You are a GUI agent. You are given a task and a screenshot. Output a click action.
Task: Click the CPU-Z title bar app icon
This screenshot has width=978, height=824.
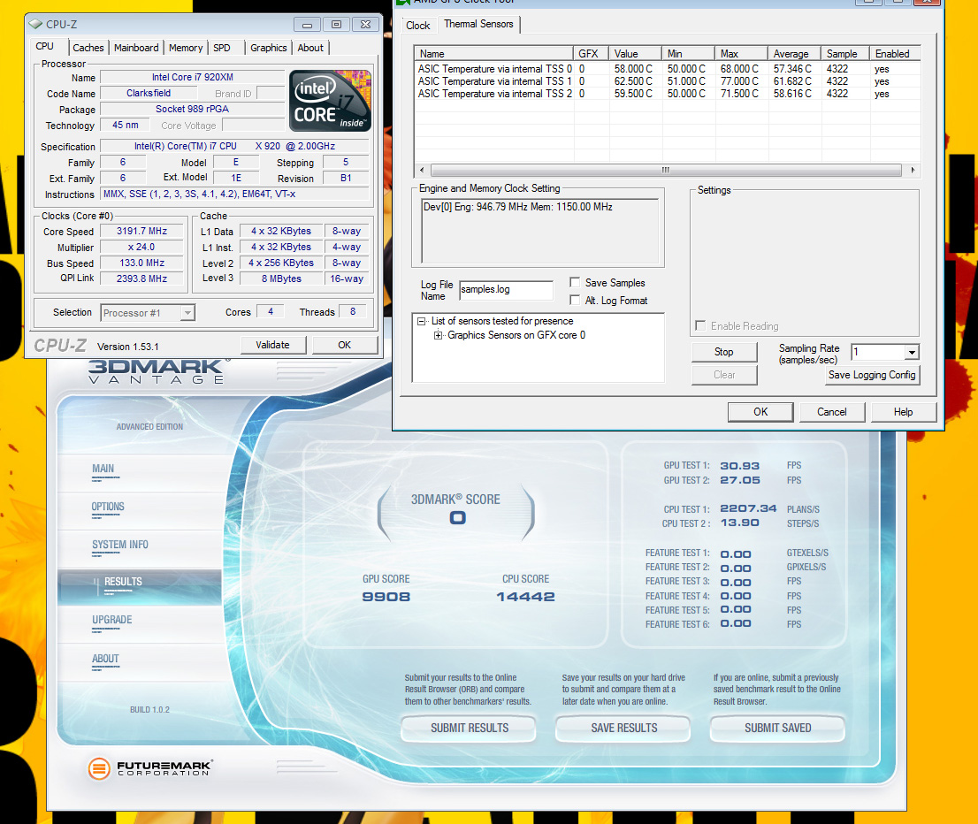coord(35,25)
